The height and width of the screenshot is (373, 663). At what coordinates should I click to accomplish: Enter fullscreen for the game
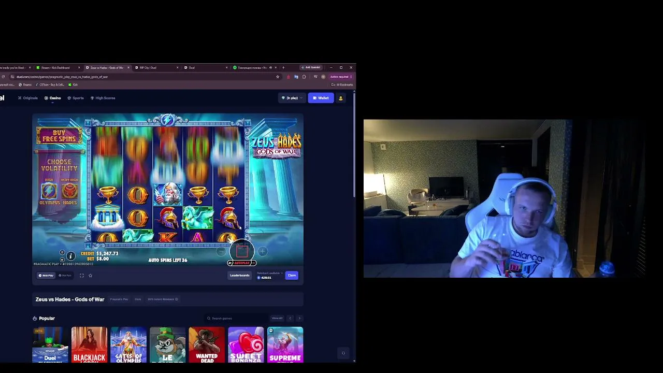point(82,276)
